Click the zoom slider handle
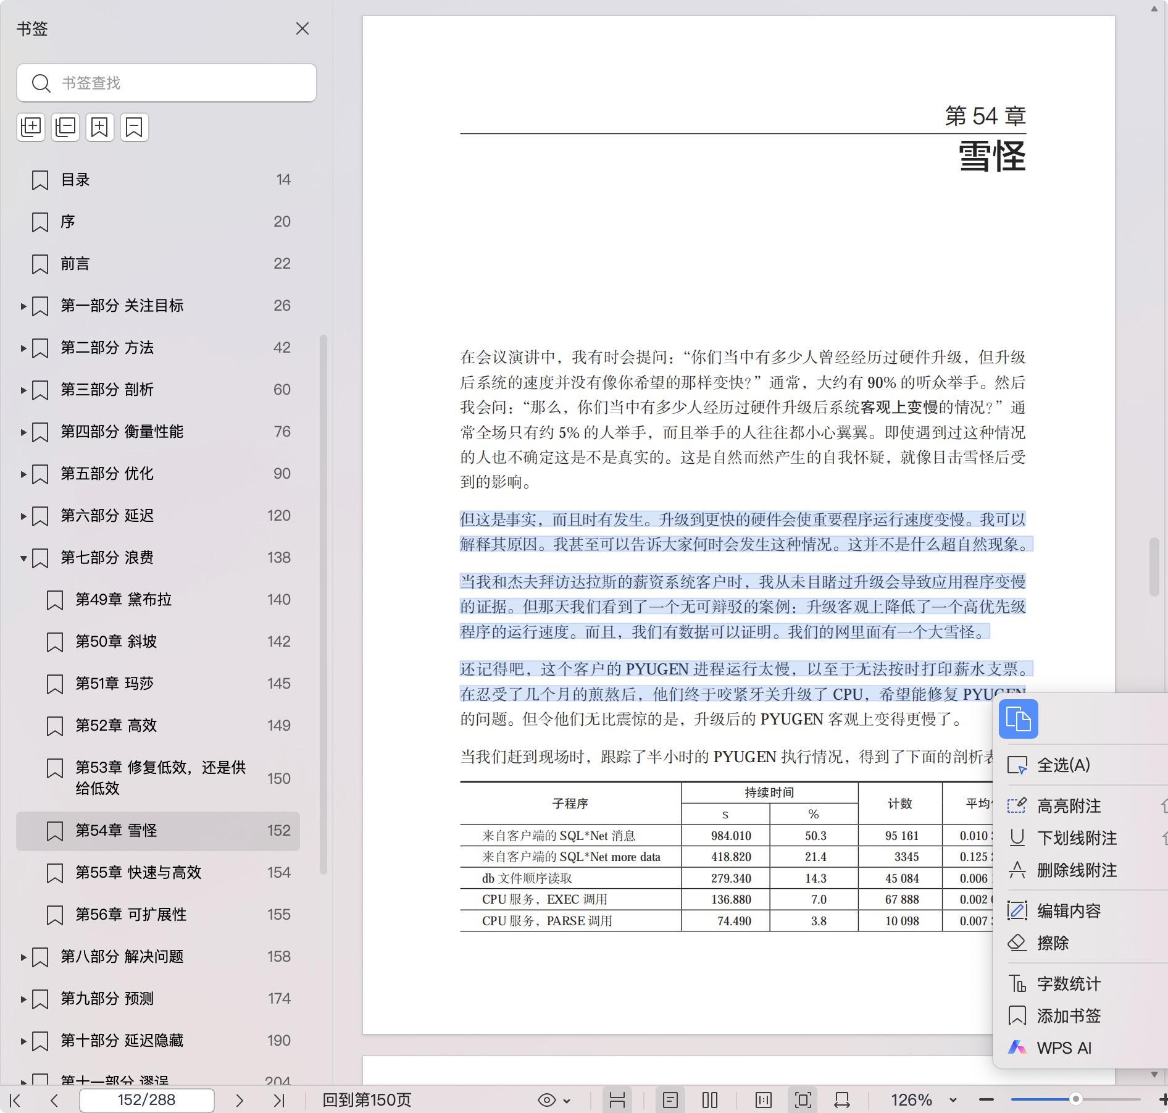1168x1113 pixels. point(1075,1099)
